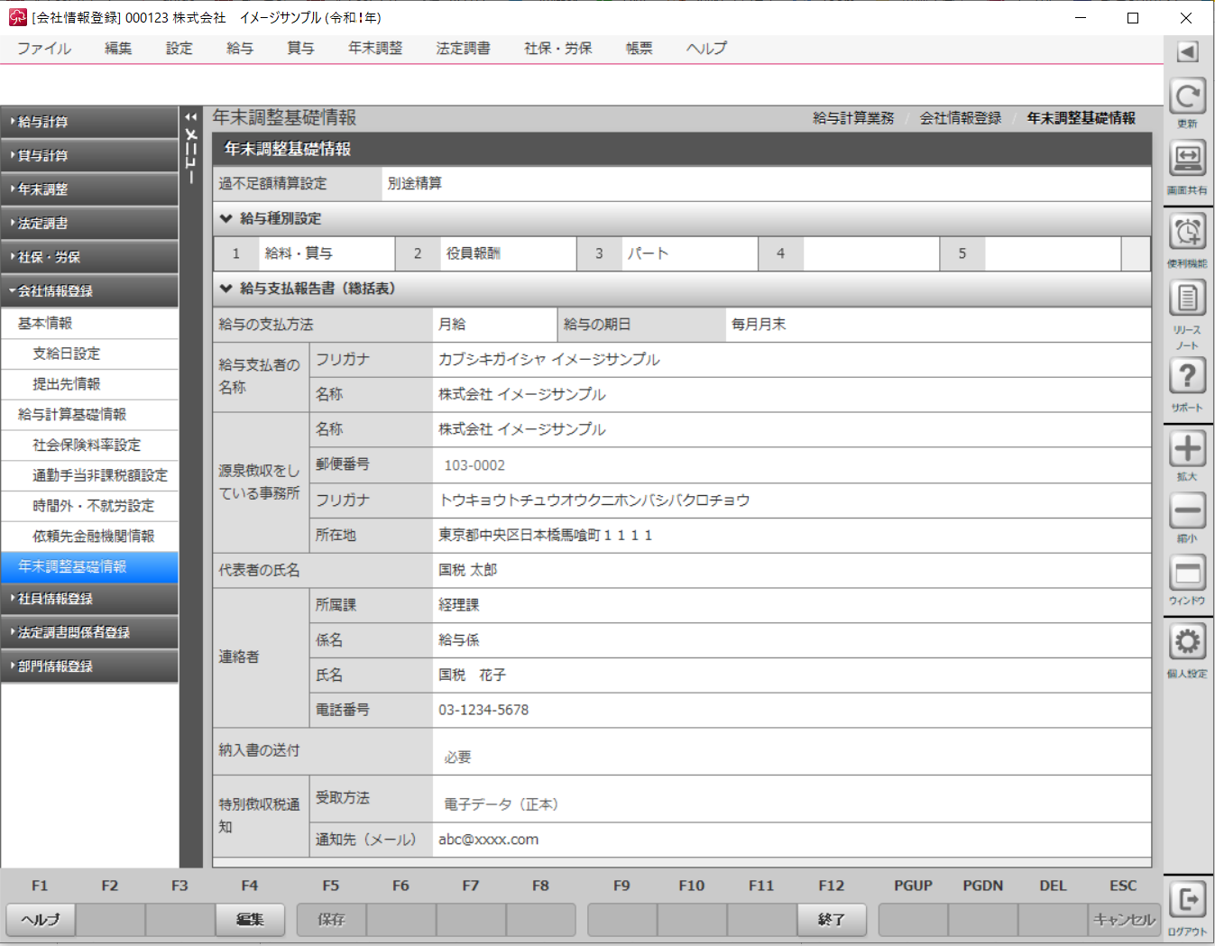Expand the 年末調整 sidebar section
The width and height of the screenshot is (1215, 946).
coord(89,189)
